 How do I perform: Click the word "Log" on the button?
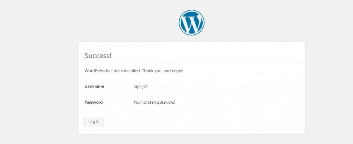click(92, 122)
